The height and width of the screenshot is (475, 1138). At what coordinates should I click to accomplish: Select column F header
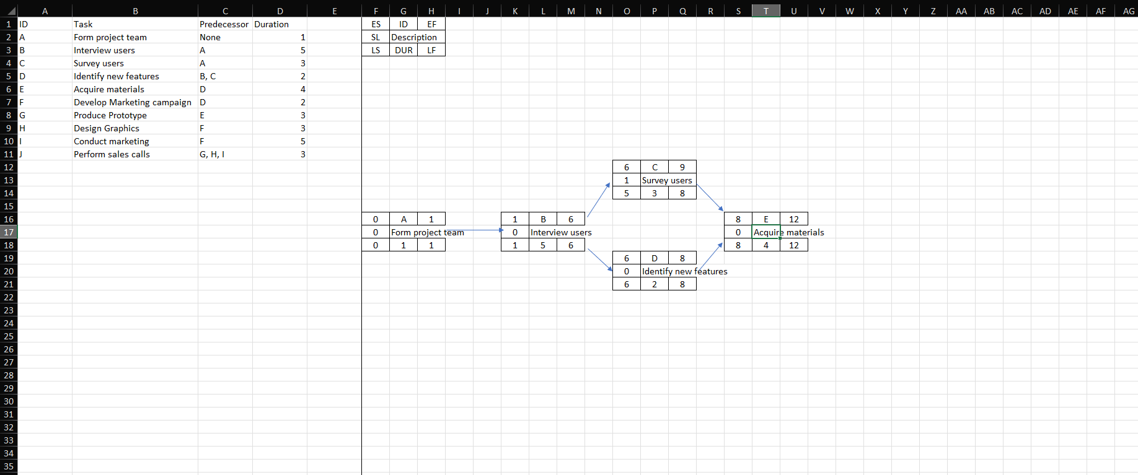(376, 11)
